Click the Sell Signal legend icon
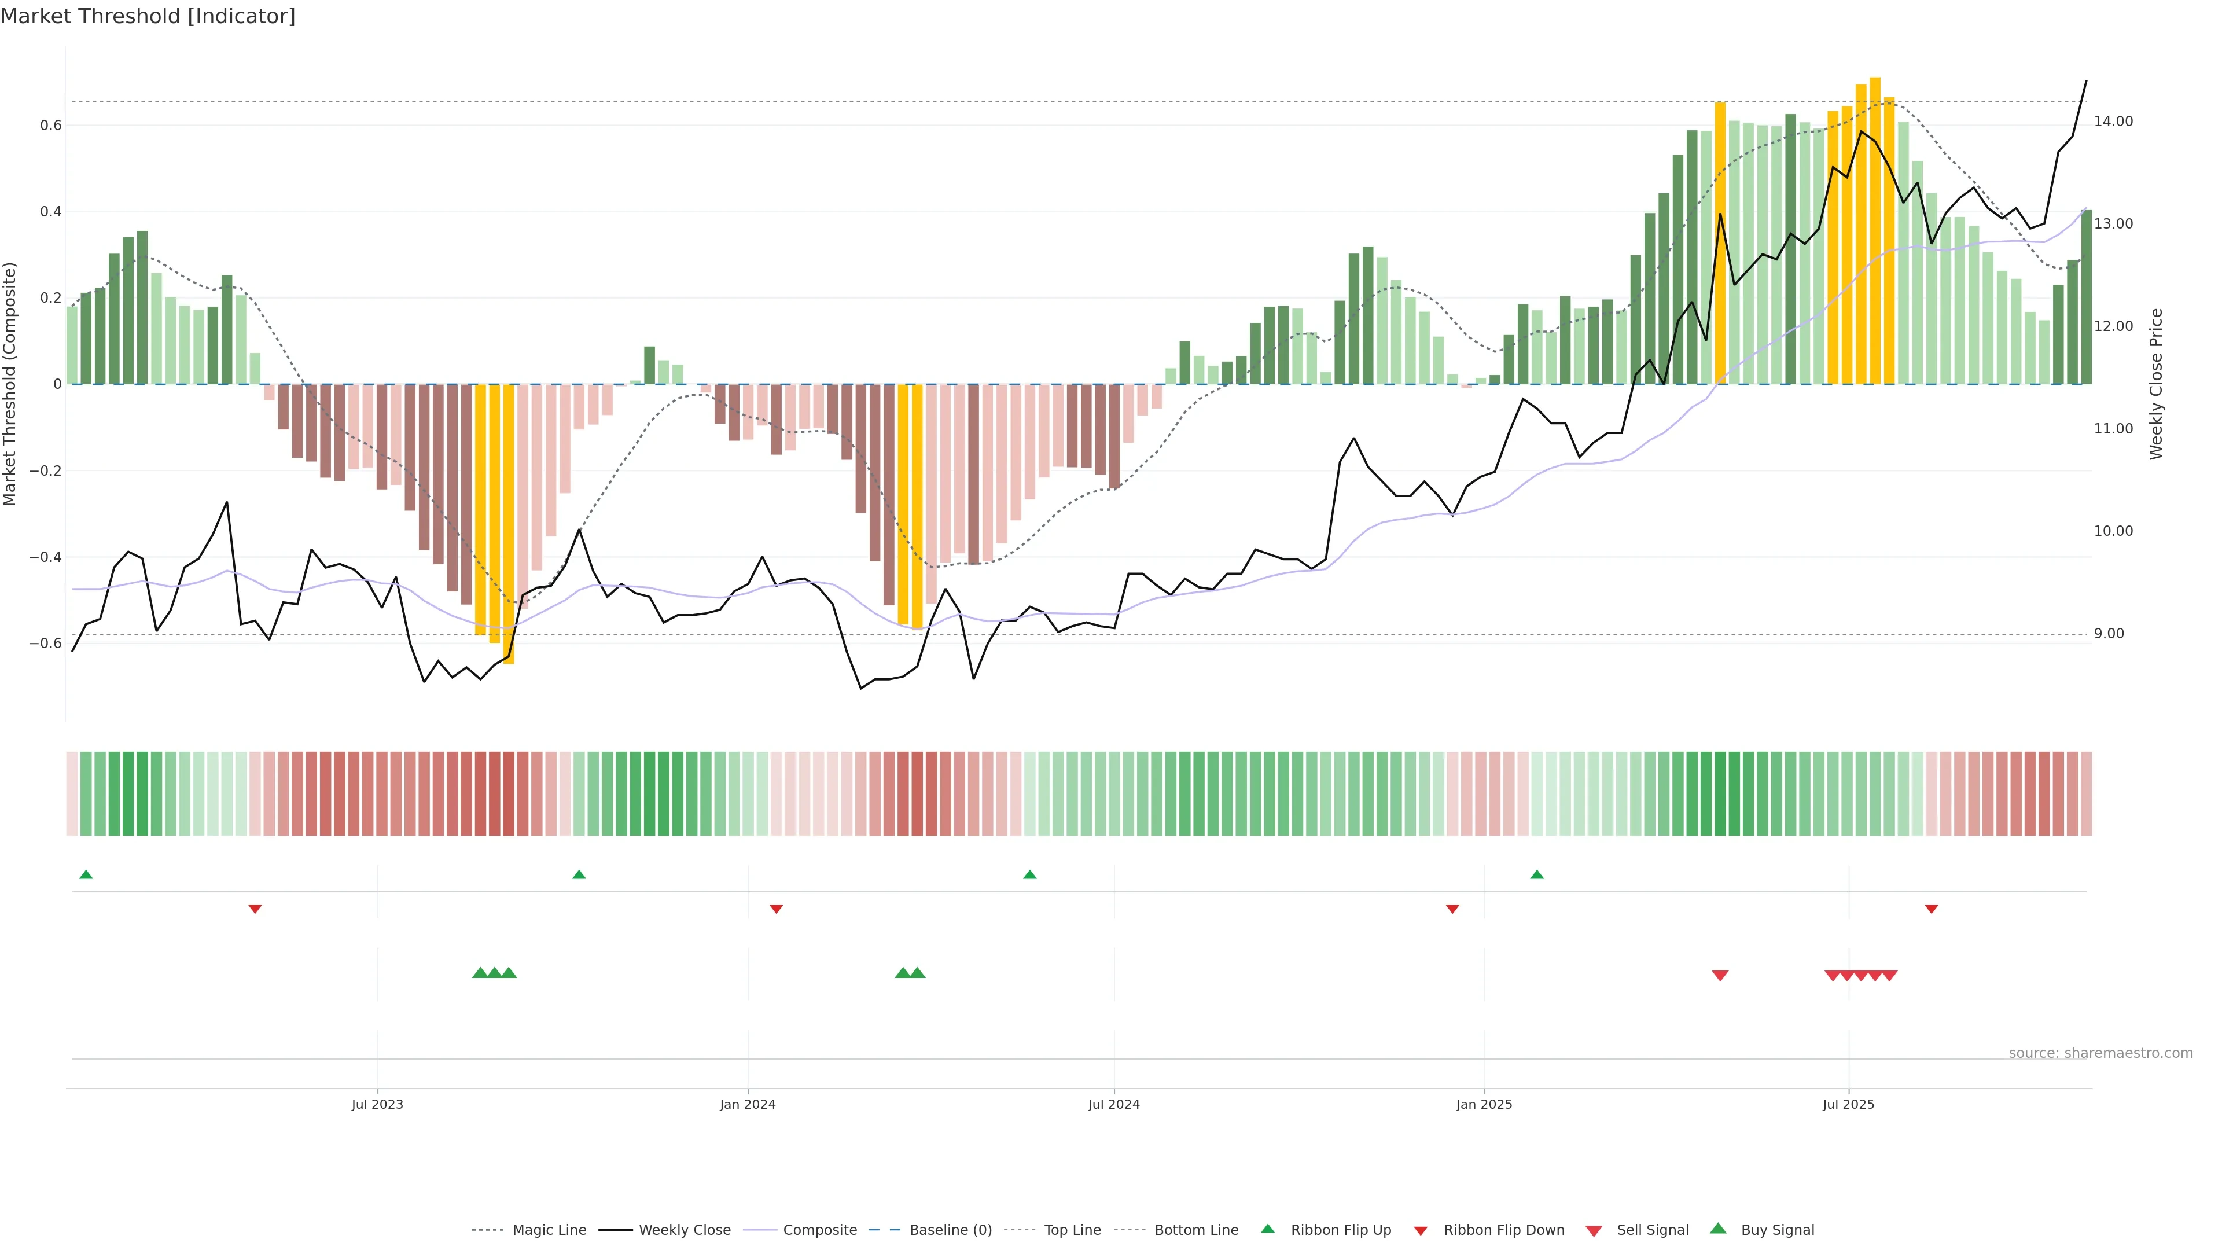 (x=1594, y=1231)
